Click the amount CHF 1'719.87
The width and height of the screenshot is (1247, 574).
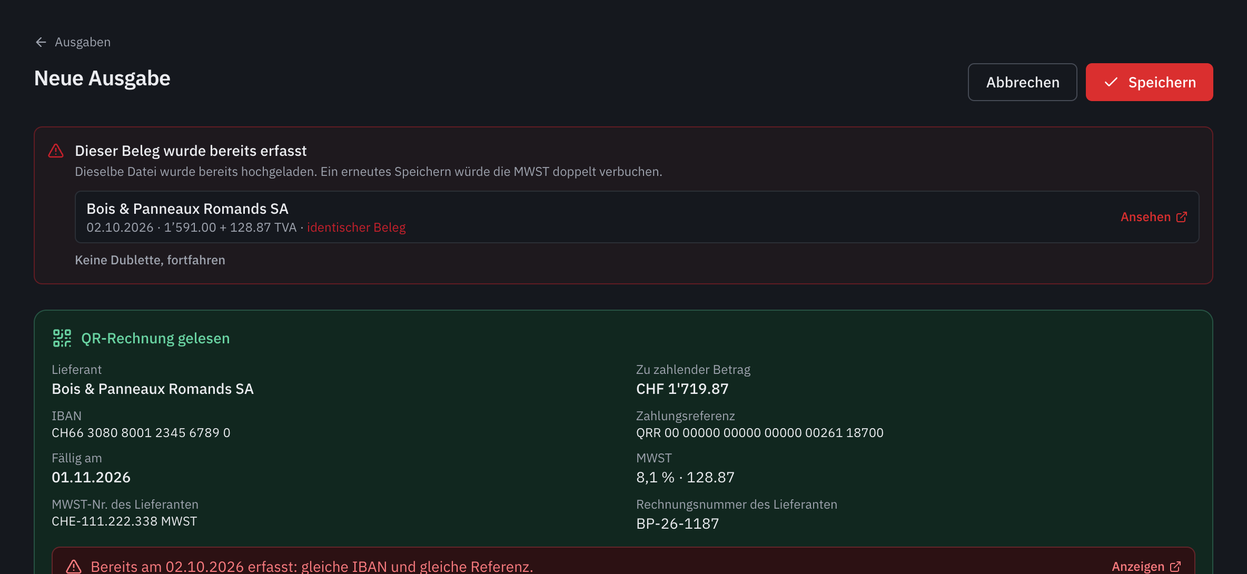click(x=682, y=389)
